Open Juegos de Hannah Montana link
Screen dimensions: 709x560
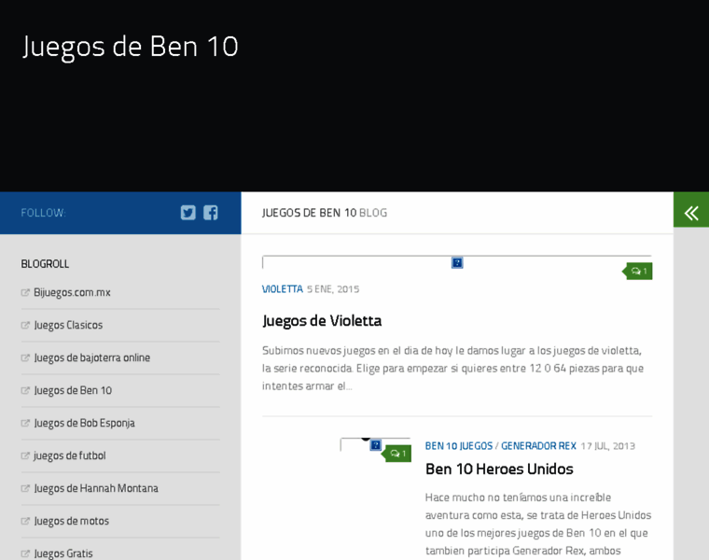(96, 488)
